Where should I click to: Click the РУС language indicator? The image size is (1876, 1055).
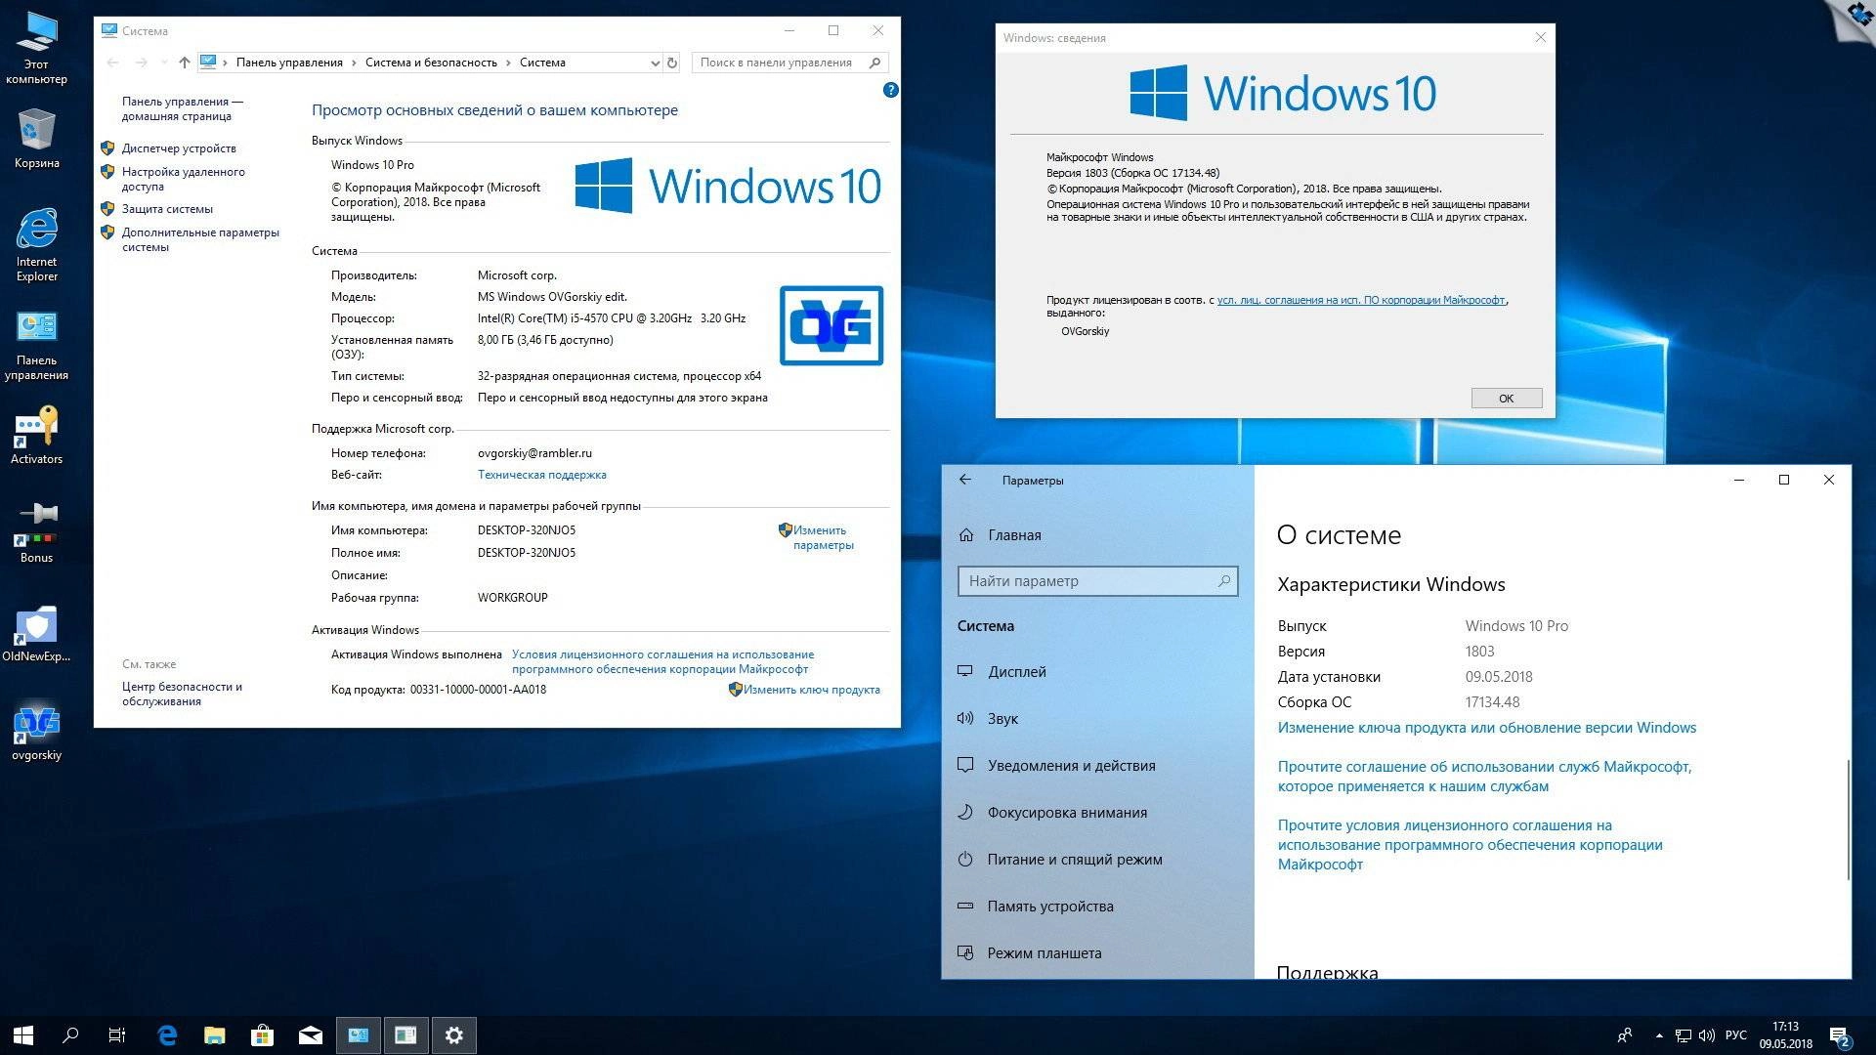pos(1736,1035)
